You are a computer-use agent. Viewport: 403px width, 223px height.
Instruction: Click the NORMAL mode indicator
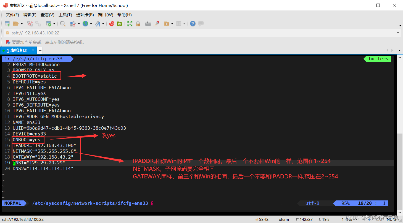coord(13,203)
